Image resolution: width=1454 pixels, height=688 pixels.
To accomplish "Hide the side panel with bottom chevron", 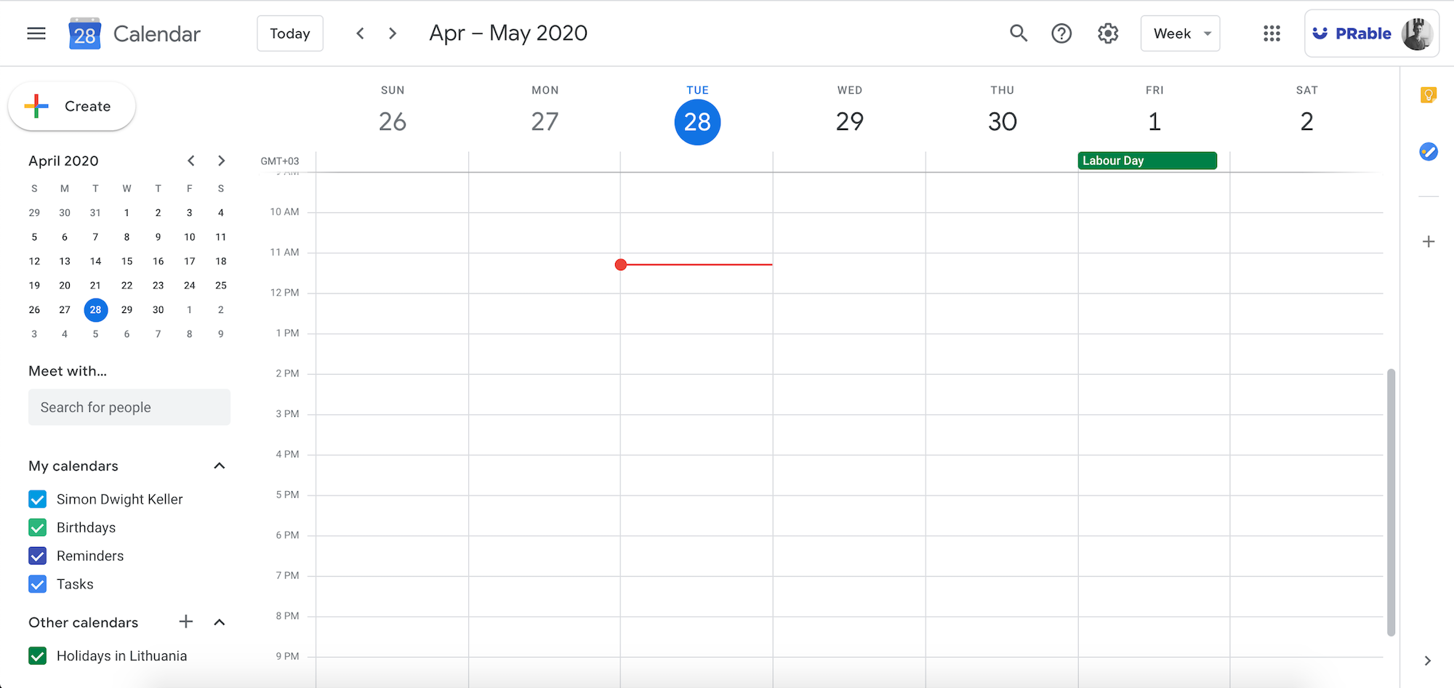I will point(1428,660).
